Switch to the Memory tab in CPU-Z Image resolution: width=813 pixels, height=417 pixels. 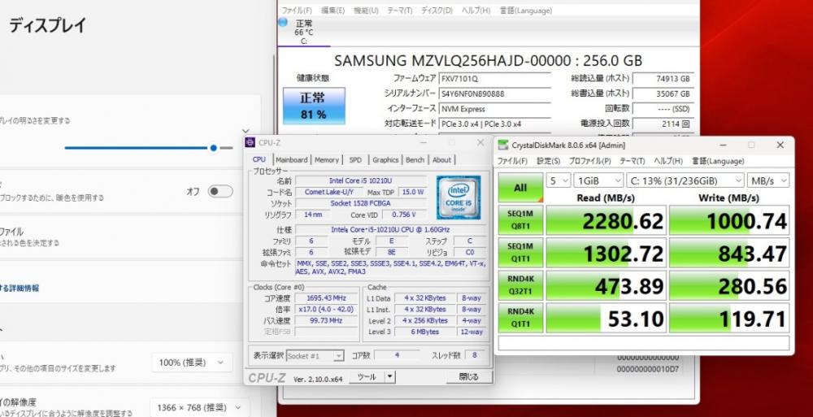tap(327, 160)
